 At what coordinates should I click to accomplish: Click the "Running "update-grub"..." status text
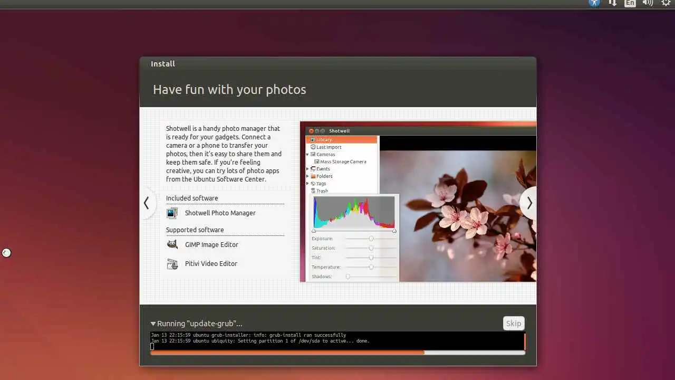coord(200,324)
